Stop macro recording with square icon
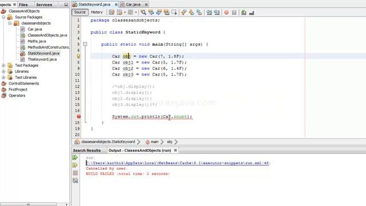The height and width of the screenshot is (206, 366). pos(234,13)
